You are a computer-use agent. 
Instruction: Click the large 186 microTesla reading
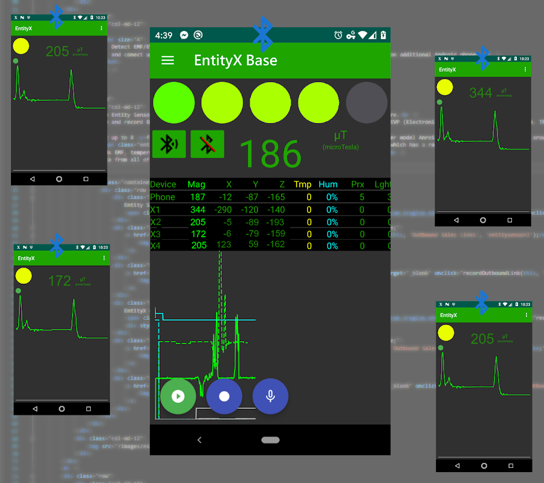click(271, 153)
